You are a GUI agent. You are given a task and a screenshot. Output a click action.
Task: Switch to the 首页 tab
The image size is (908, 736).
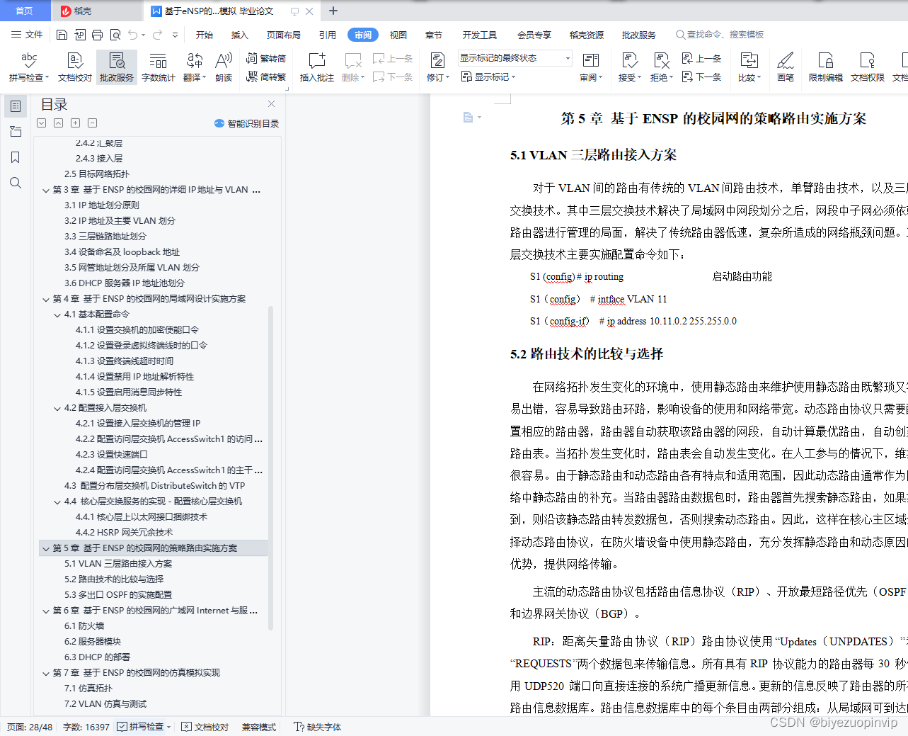tap(25, 11)
